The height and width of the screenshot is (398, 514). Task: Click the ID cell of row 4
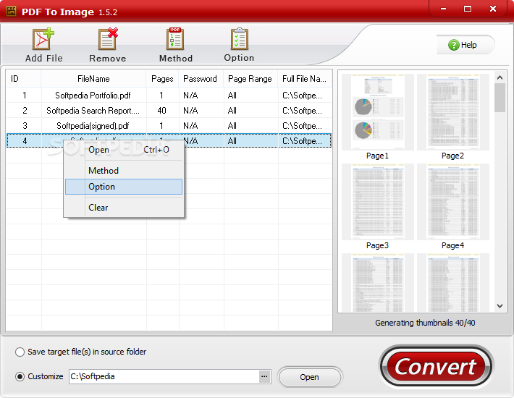click(x=25, y=141)
